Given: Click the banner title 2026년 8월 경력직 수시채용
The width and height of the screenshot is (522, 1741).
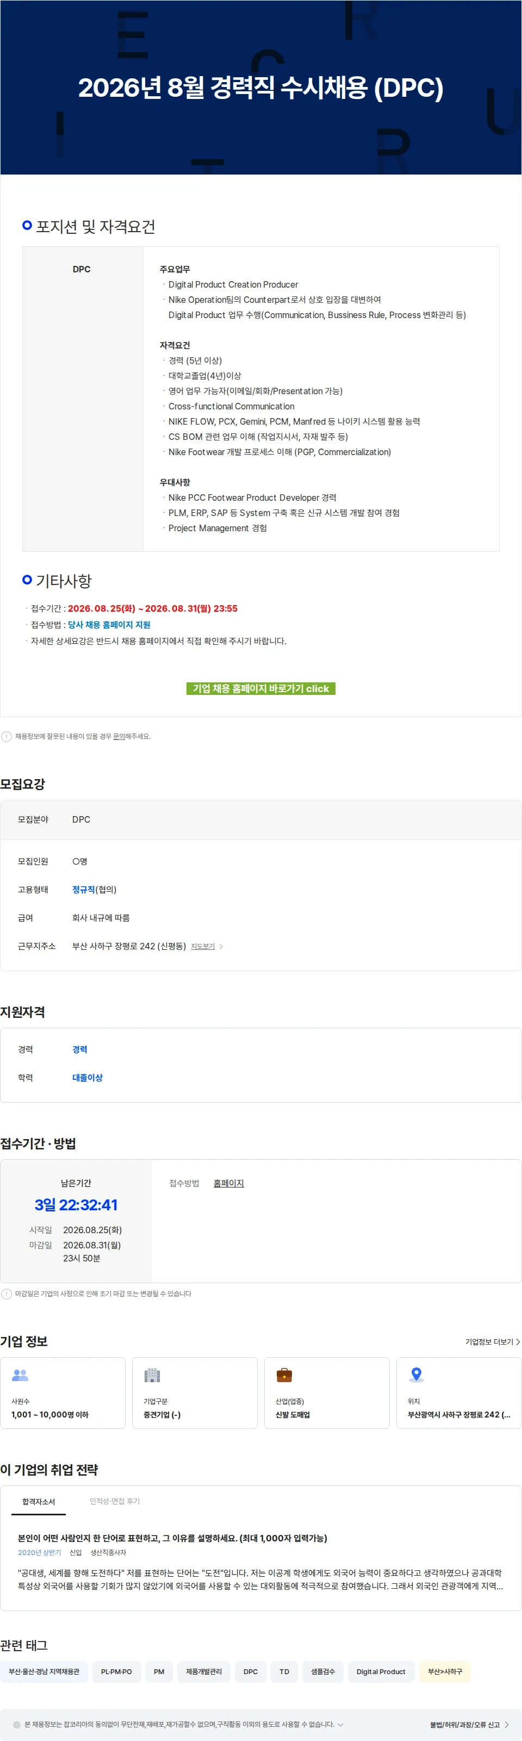Looking at the screenshot, I should (260, 88).
